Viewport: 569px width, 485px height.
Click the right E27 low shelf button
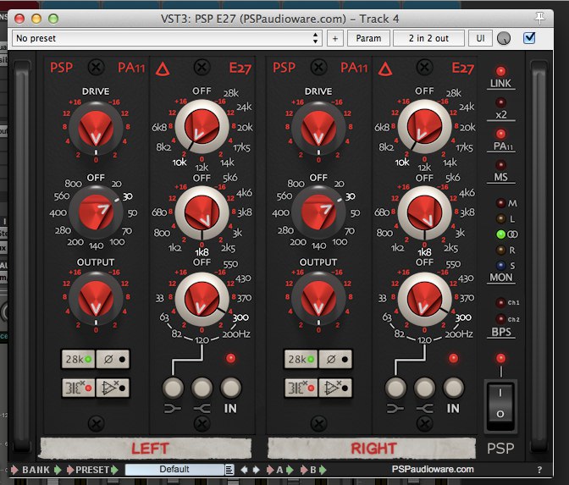pyautogui.click(x=397, y=388)
